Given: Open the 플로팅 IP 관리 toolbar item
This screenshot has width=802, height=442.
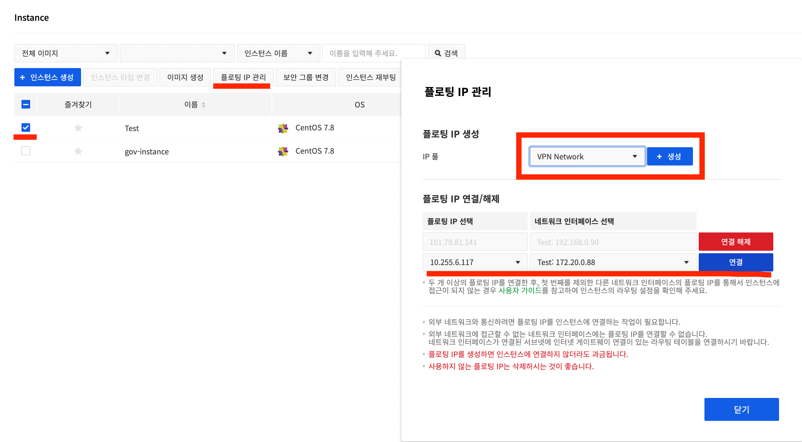Looking at the screenshot, I should [x=243, y=77].
